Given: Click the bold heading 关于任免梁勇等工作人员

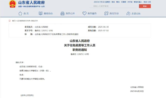Looking at the screenshot, I should coord(80,45).
